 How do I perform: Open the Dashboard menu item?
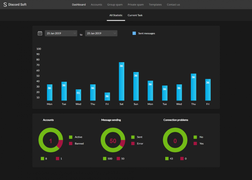coord(79,4)
